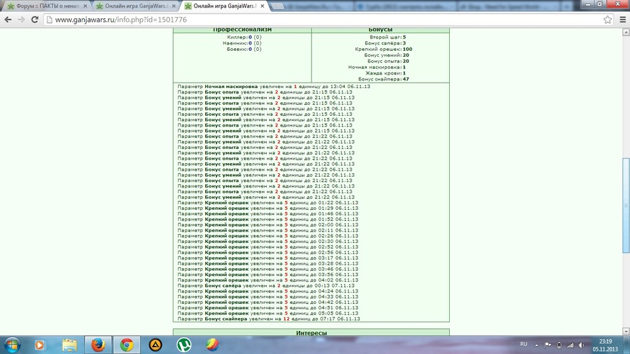
Task: Click the Chrome taskbar icon
Action: pyautogui.click(x=127, y=345)
